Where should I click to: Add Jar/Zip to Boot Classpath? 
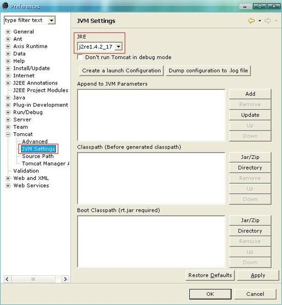coord(250,220)
